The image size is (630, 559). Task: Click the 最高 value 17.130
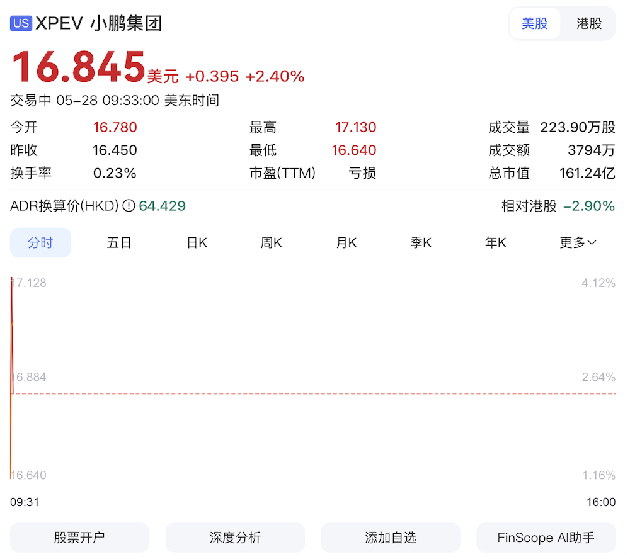click(x=355, y=127)
